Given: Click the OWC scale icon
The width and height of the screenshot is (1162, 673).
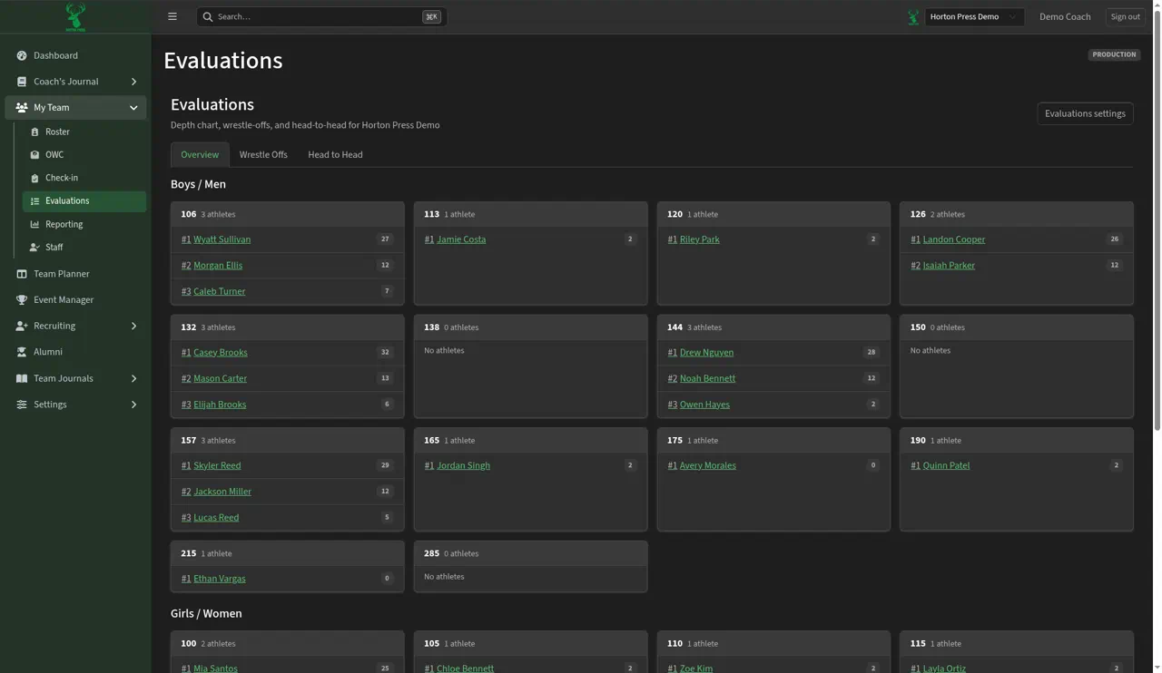Looking at the screenshot, I should 34,155.
